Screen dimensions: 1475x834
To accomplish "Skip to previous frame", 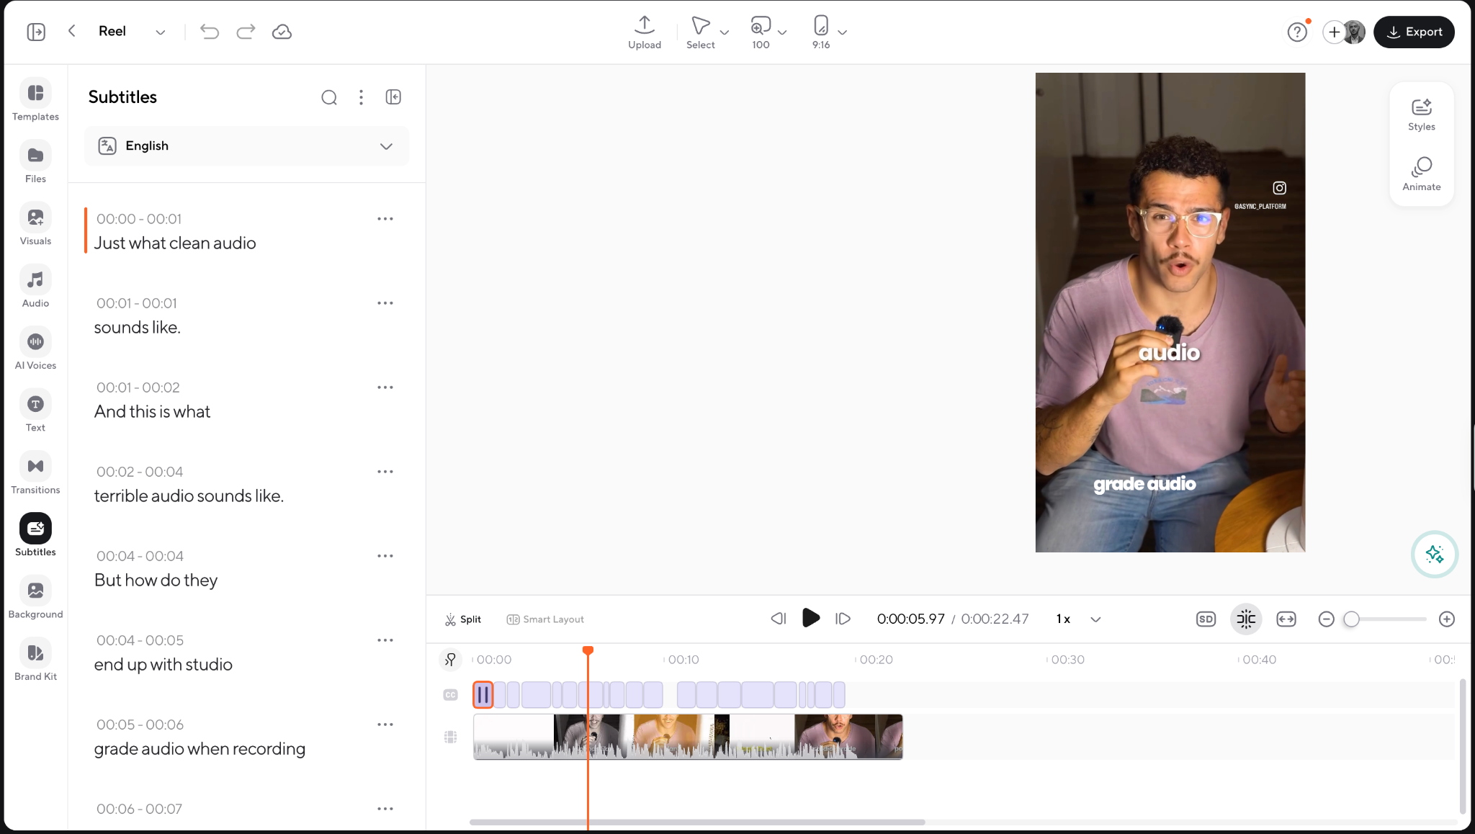I will coord(778,619).
